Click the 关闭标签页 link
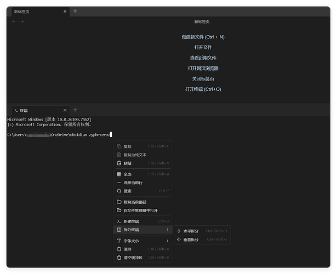Screen dimensions: 336x274 pos(203,78)
